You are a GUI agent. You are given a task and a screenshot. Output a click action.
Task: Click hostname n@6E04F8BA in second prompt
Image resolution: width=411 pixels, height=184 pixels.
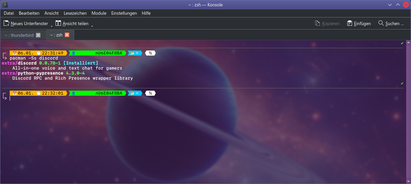[109, 93]
